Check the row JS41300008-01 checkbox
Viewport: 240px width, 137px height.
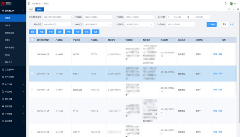[x=32, y=54]
